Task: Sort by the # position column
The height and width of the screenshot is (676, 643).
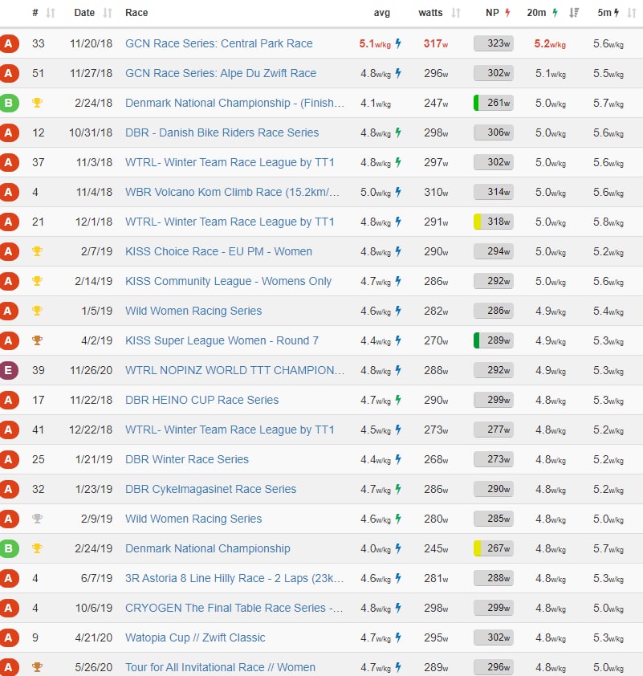Action: click(x=51, y=13)
